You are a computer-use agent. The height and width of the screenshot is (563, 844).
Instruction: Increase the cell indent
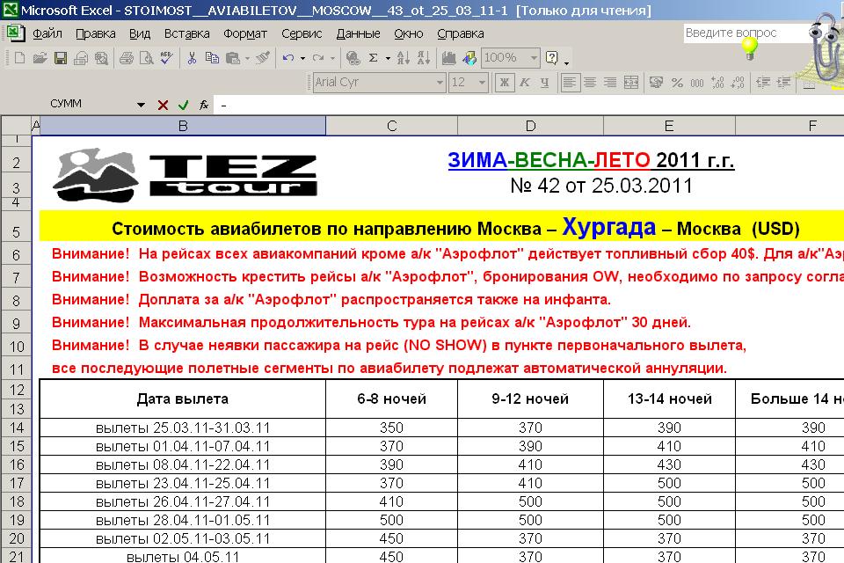pos(783,83)
